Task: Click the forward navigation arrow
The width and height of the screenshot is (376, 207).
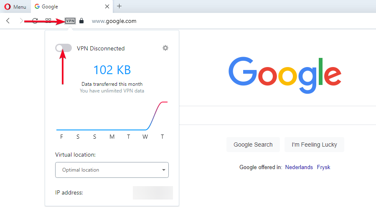Action: pos(21,21)
